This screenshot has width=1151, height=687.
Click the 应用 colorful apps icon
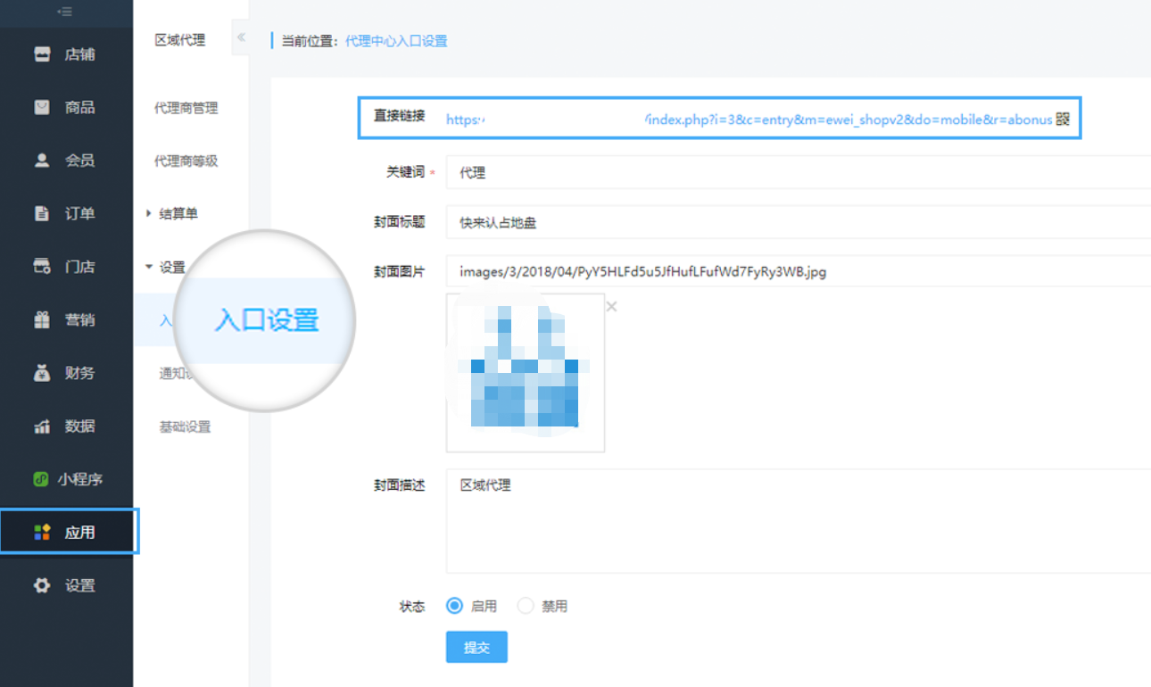(42, 533)
